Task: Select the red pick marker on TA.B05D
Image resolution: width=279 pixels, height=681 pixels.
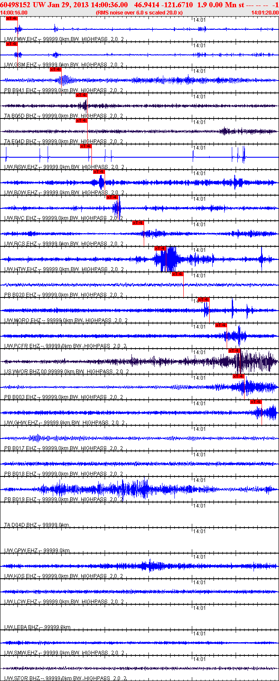Action: click(82, 95)
